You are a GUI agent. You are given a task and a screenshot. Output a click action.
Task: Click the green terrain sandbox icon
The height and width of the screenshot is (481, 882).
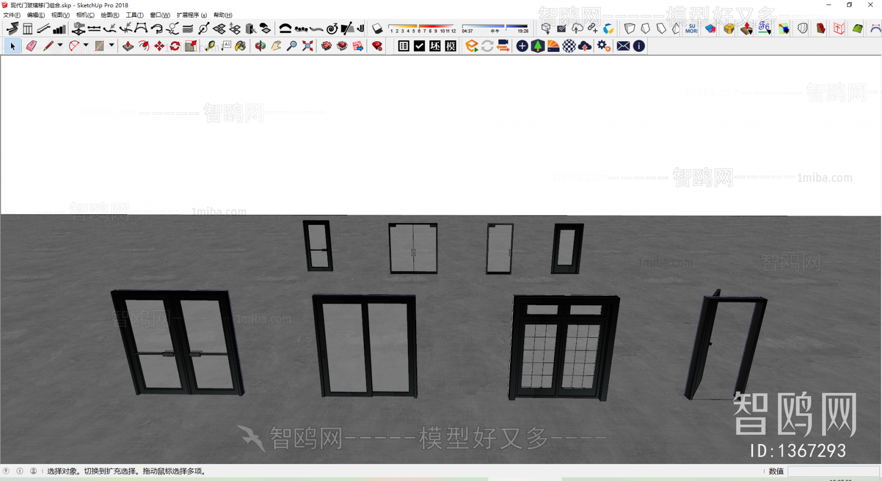tap(857, 29)
